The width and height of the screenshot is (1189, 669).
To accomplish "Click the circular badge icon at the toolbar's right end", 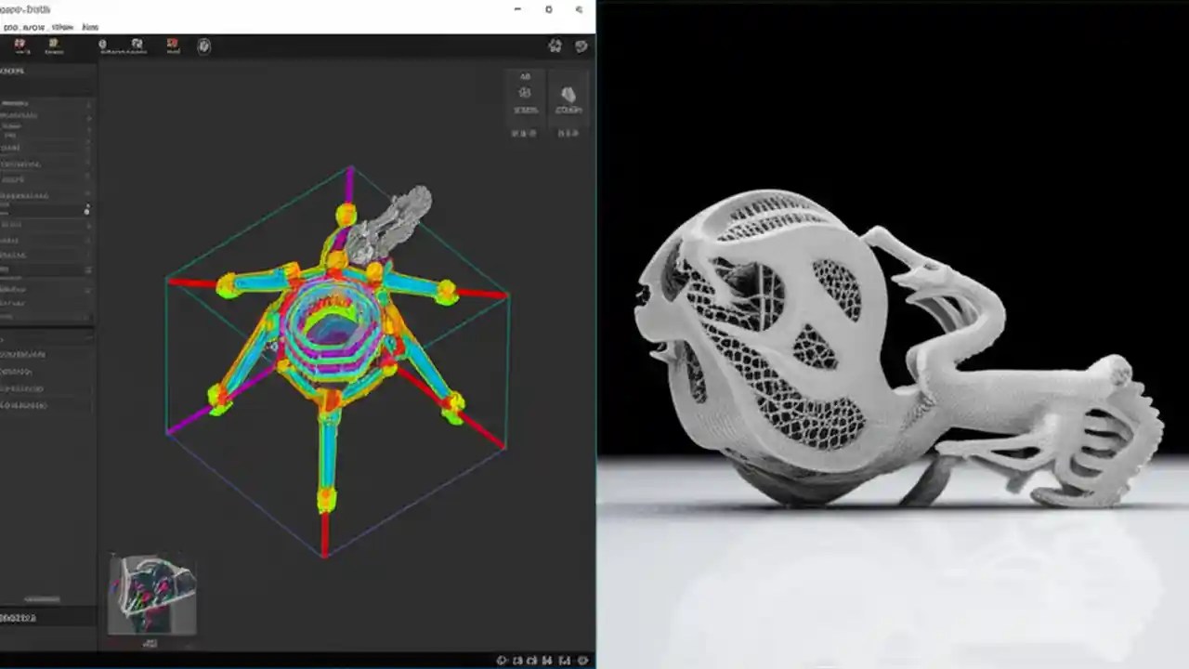I will [x=204, y=46].
